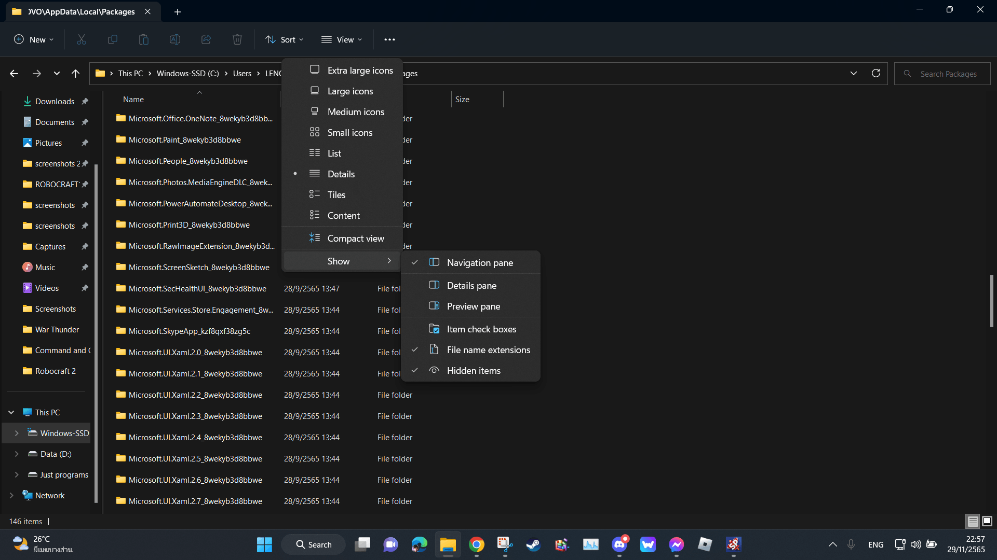Viewport: 997px width, 560px height.
Task: Enable Item check boxes
Action: coord(481,329)
